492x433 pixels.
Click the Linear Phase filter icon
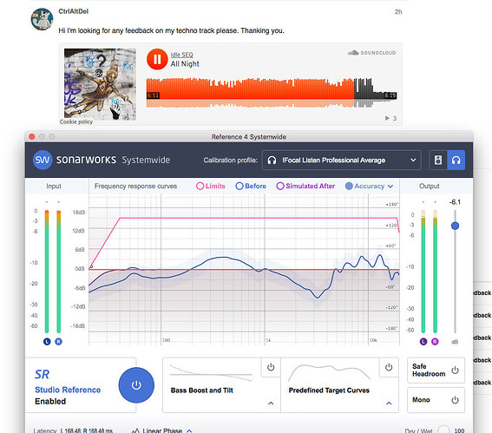tap(135, 430)
